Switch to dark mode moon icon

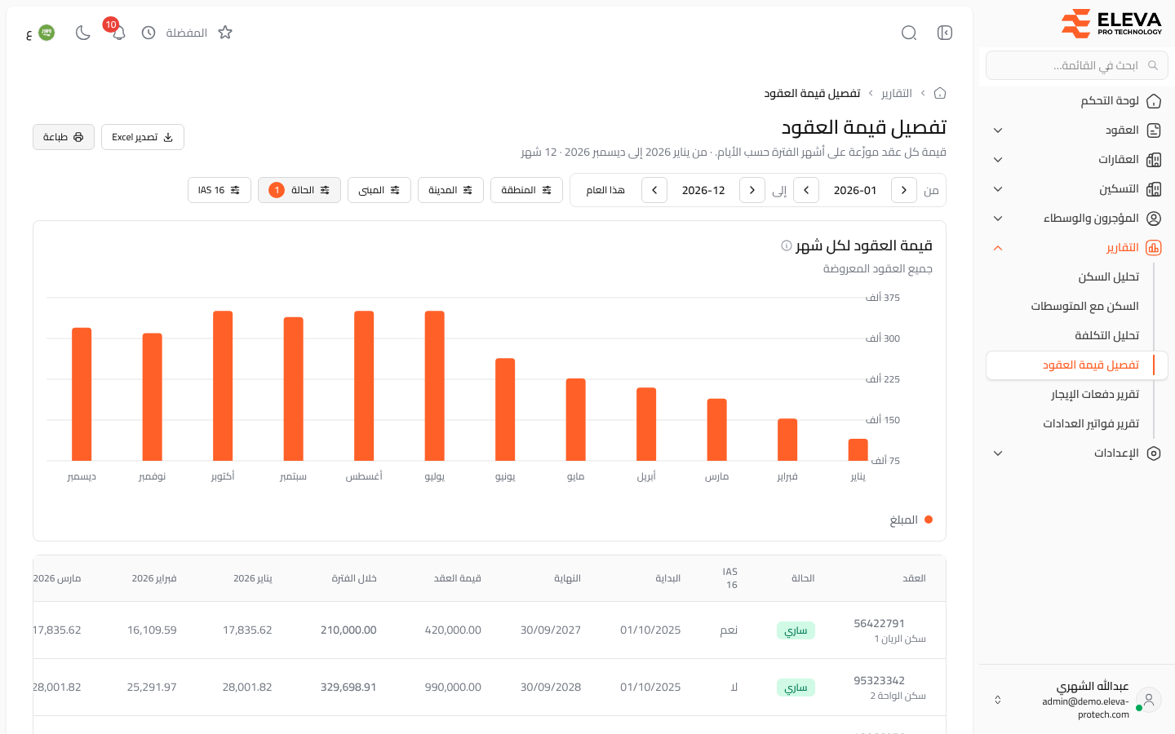[82, 33]
